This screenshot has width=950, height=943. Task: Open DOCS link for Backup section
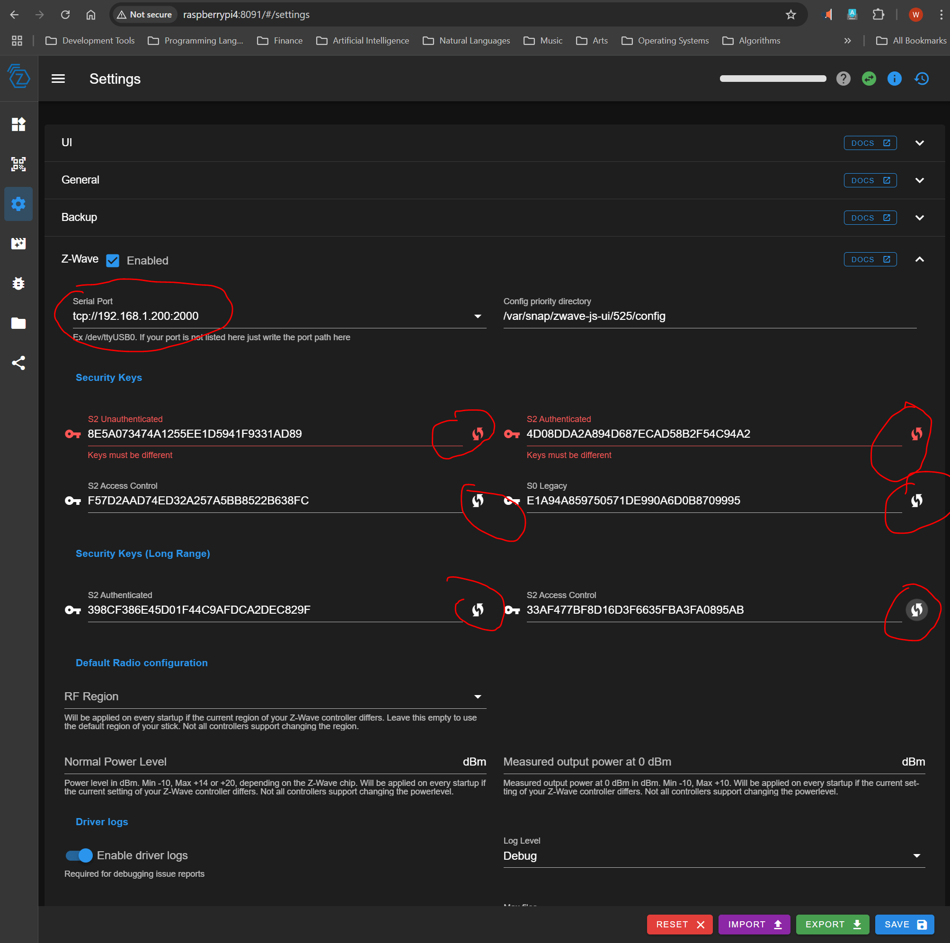(x=870, y=218)
